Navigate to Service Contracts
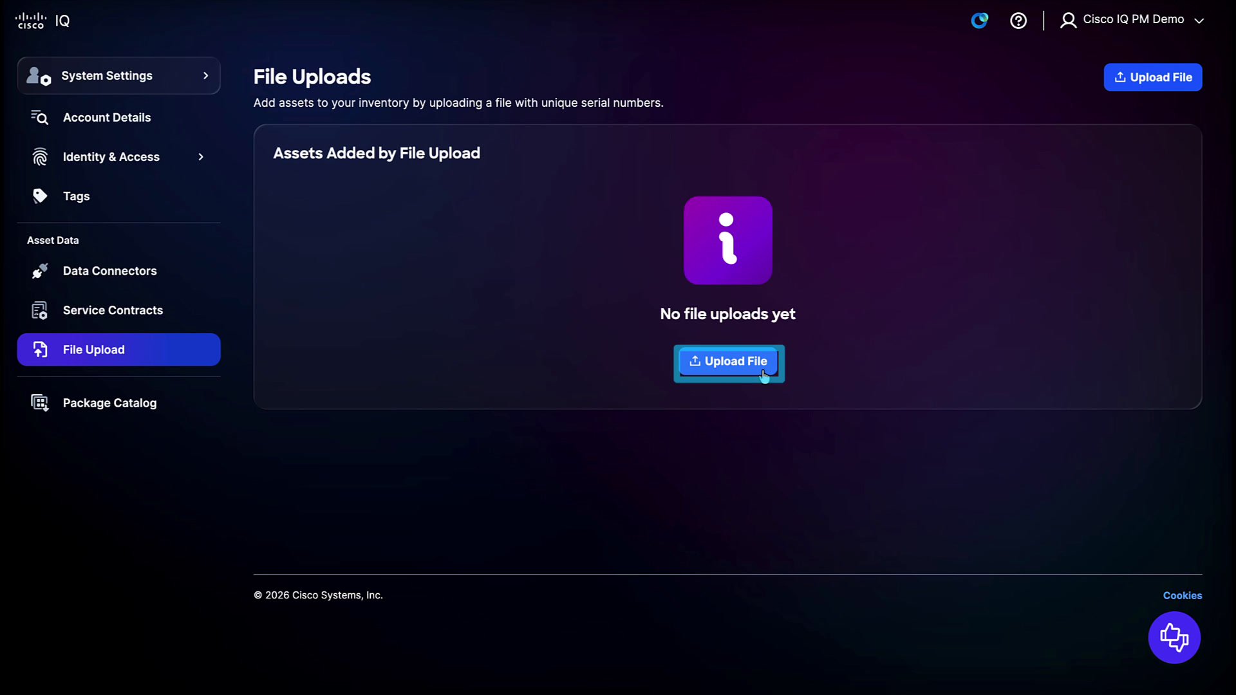1236x695 pixels. click(x=118, y=310)
